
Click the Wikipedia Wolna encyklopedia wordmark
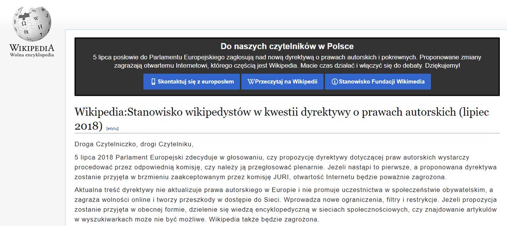(x=32, y=51)
